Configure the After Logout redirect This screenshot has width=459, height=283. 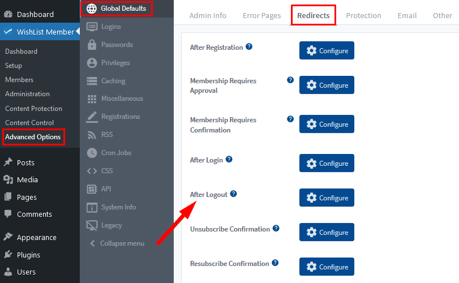(x=327, y=198)
